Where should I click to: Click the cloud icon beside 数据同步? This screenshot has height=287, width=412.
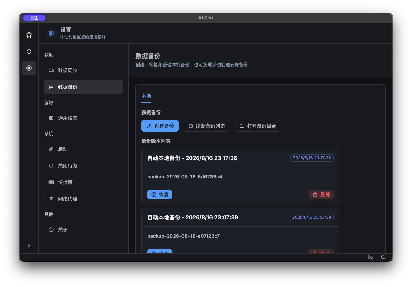tap(51, 70)
